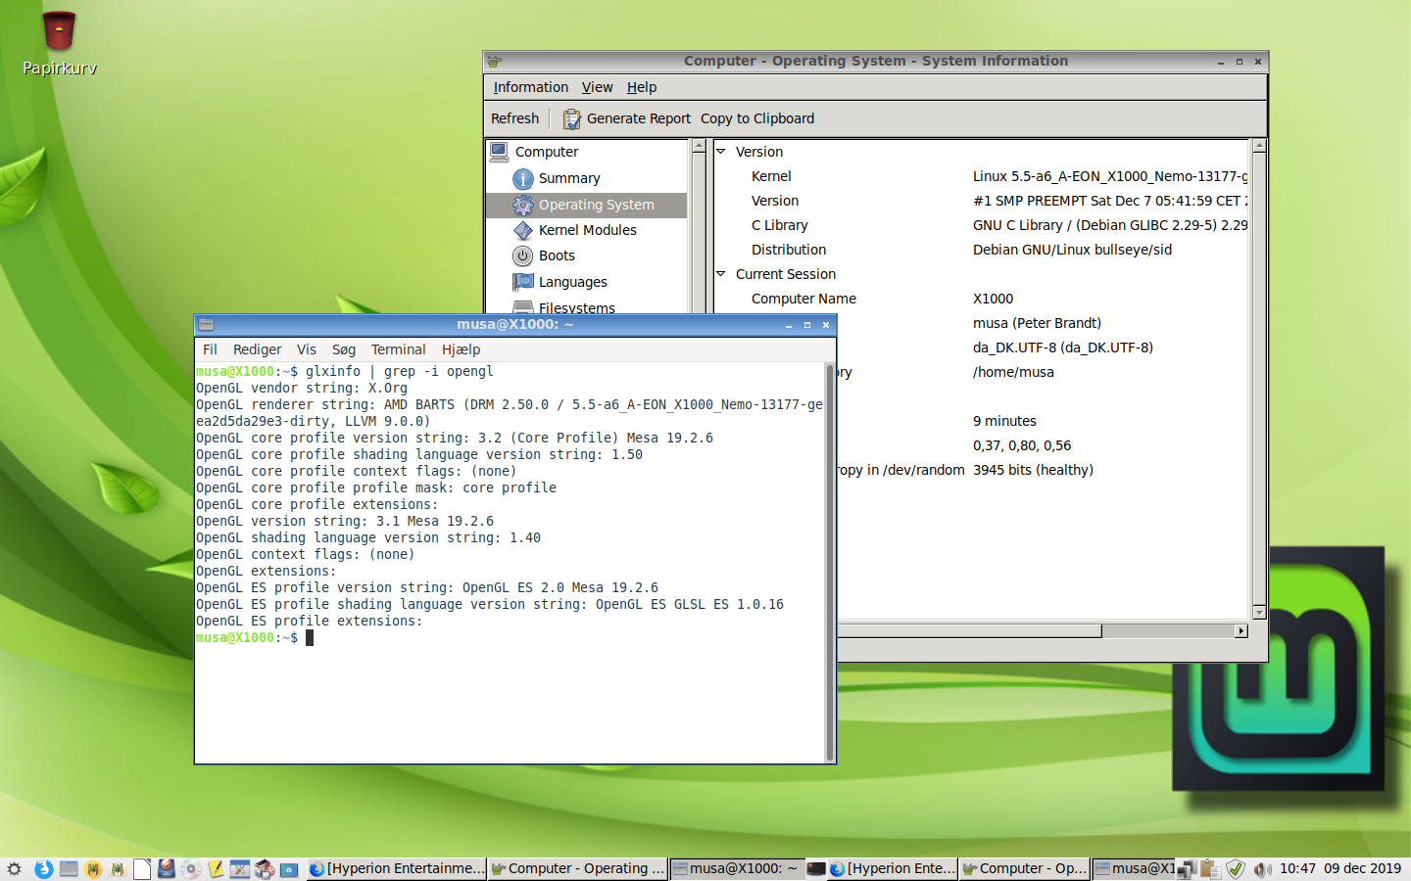Select the Operating System tree item
This screenshot has height=881, width=1411.
click(x=596, y=205)
